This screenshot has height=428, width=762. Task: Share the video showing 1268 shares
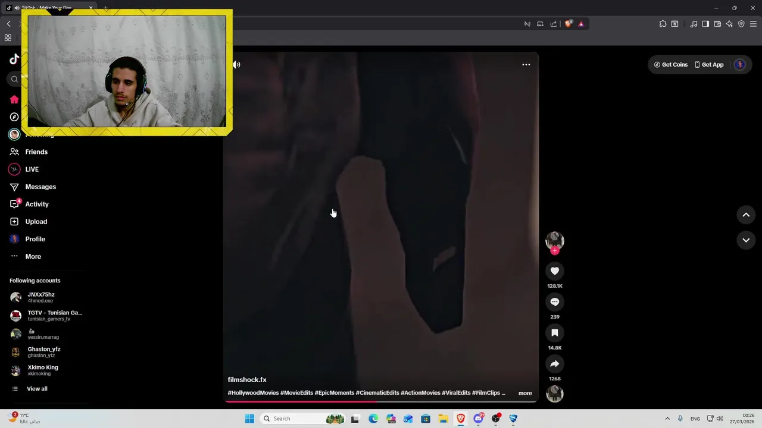point(555,364)
